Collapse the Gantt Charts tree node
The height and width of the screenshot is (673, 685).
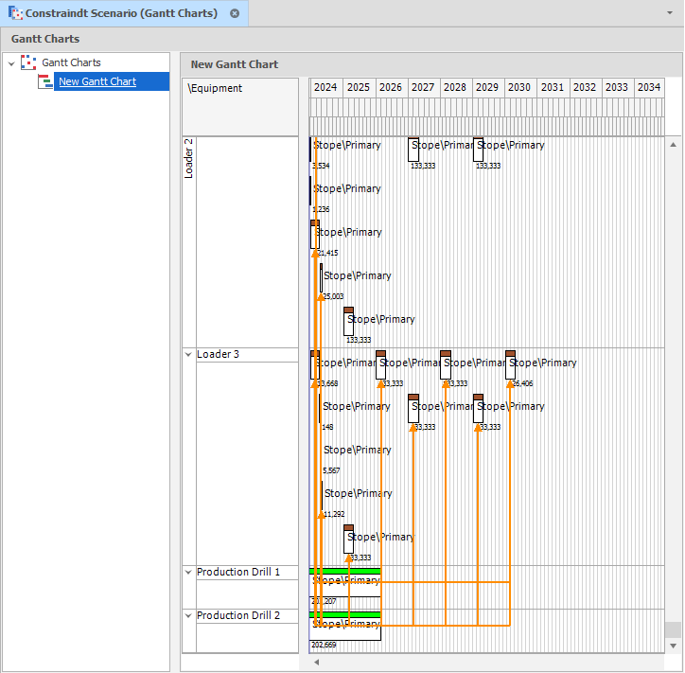click(10, 63)
